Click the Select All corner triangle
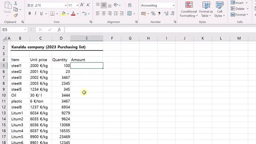Image resolution: width=256 pixels, height=144 pixels. pos(4,38)
